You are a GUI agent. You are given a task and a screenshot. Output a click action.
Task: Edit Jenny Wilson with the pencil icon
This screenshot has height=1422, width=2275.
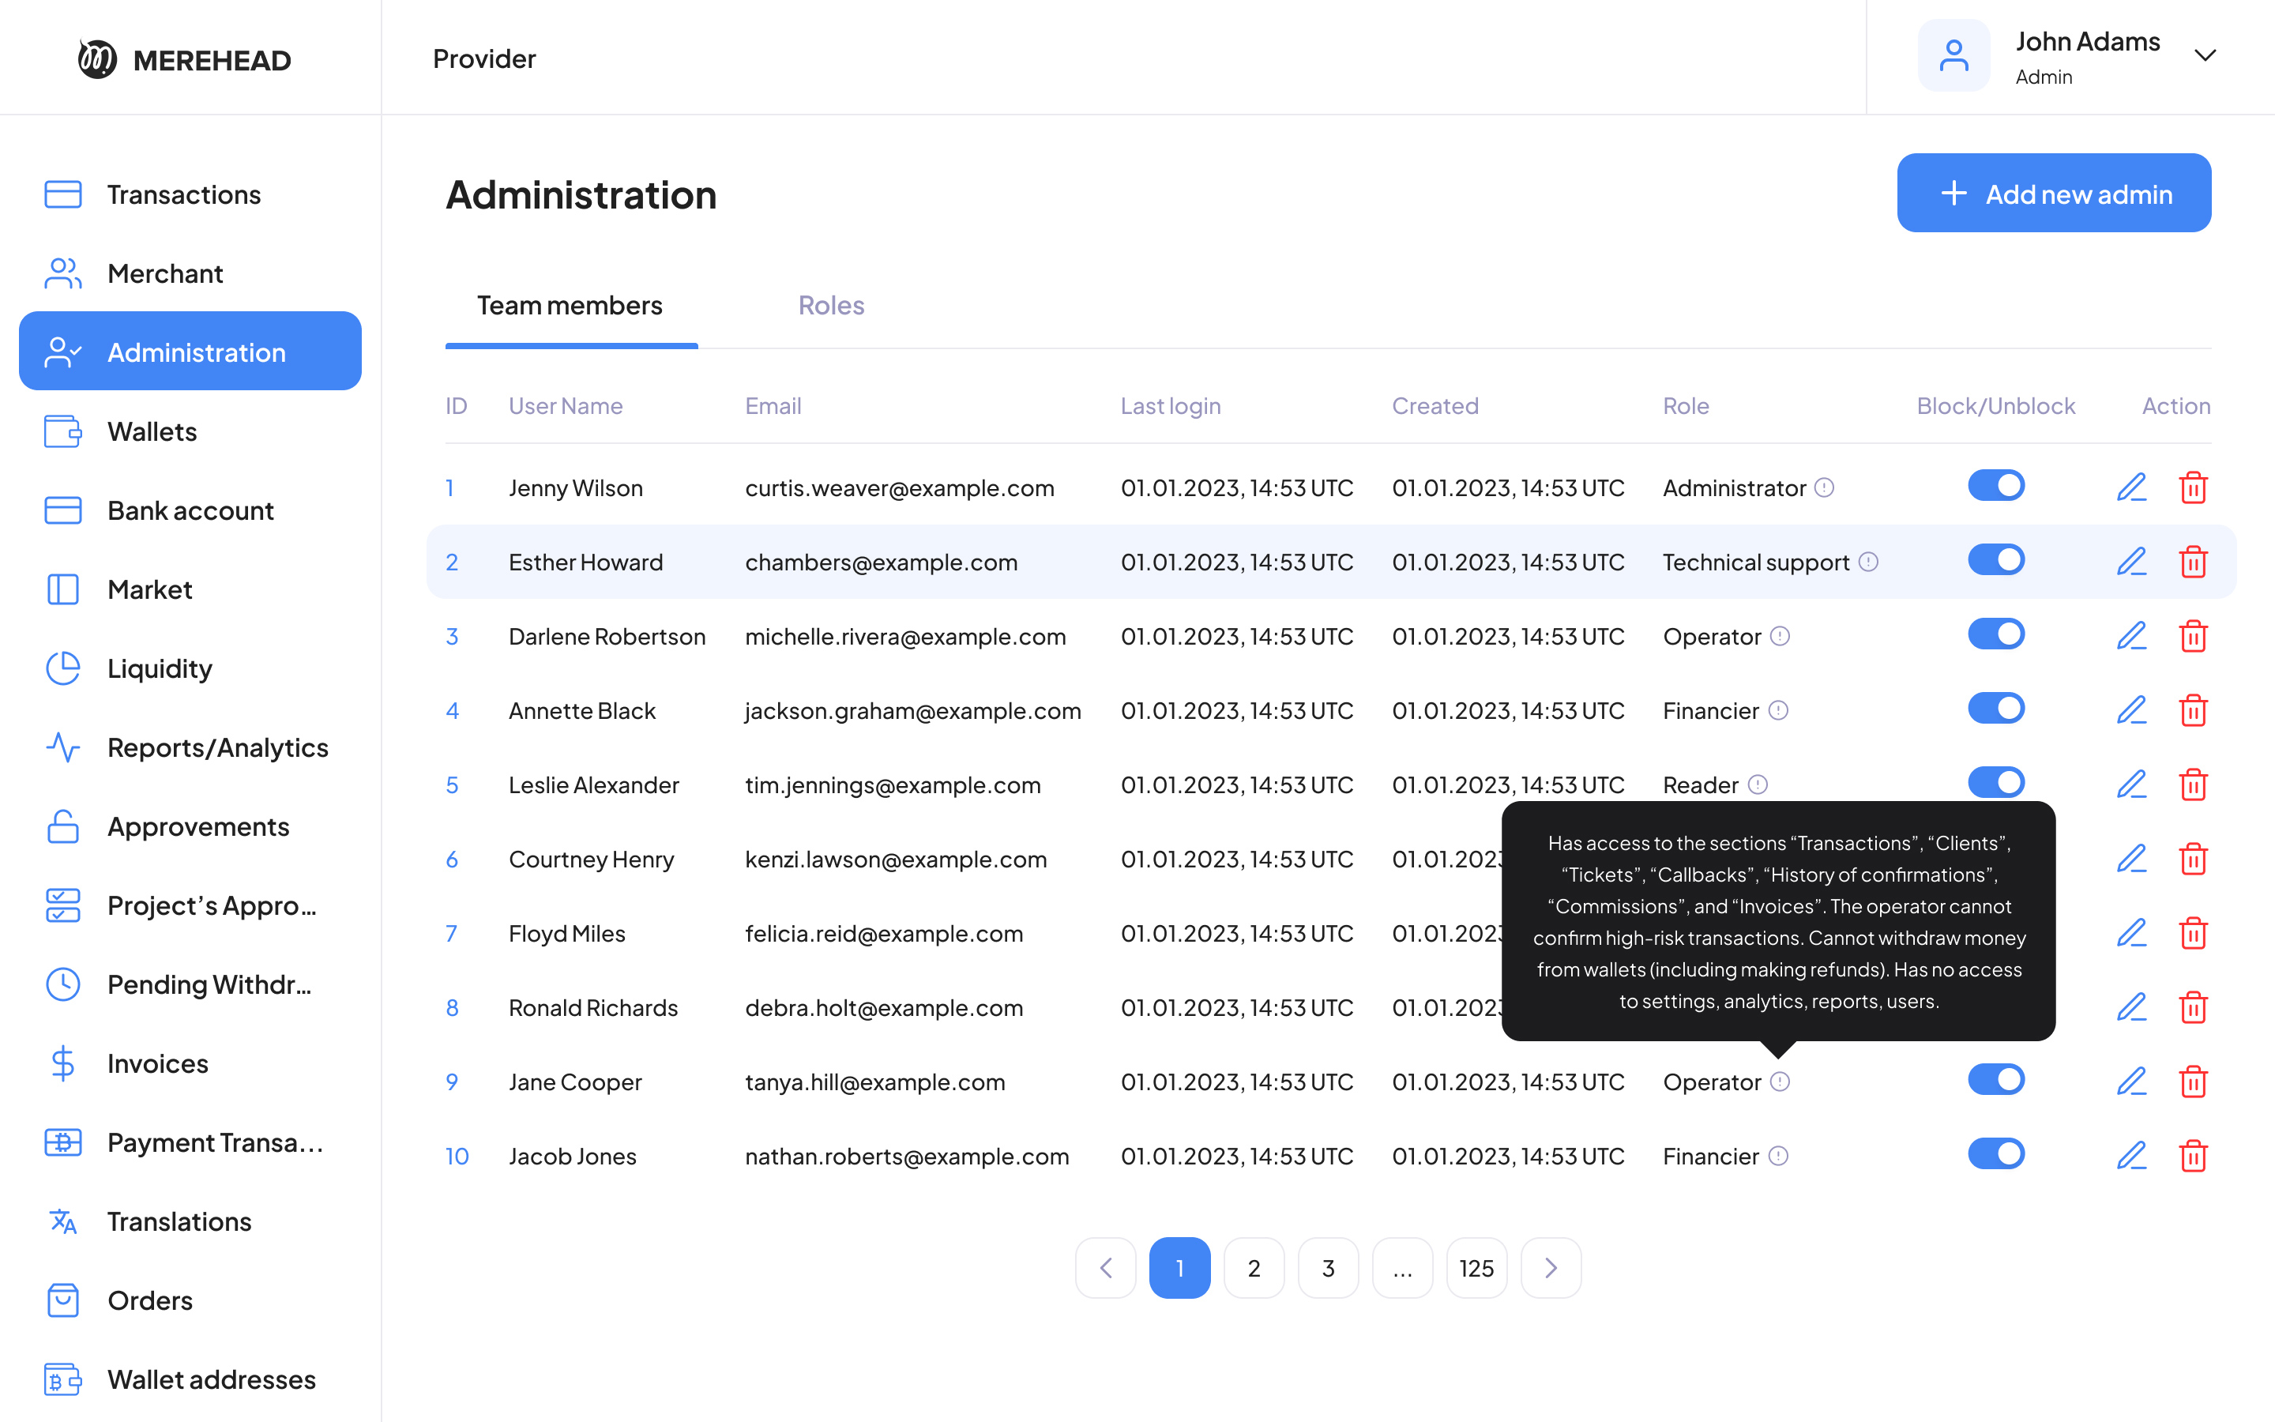click(x=2130, y=487)
